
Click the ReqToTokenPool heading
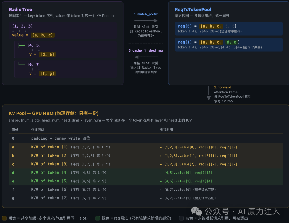pyautogui.click(x=193, y=10)
